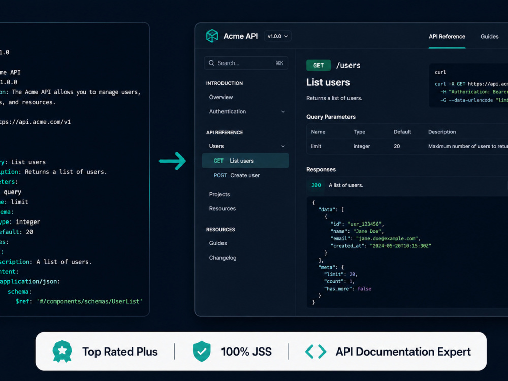Select GET List users in sidebar
Viewport: 508px width, 381px height.
coord(245,161)
